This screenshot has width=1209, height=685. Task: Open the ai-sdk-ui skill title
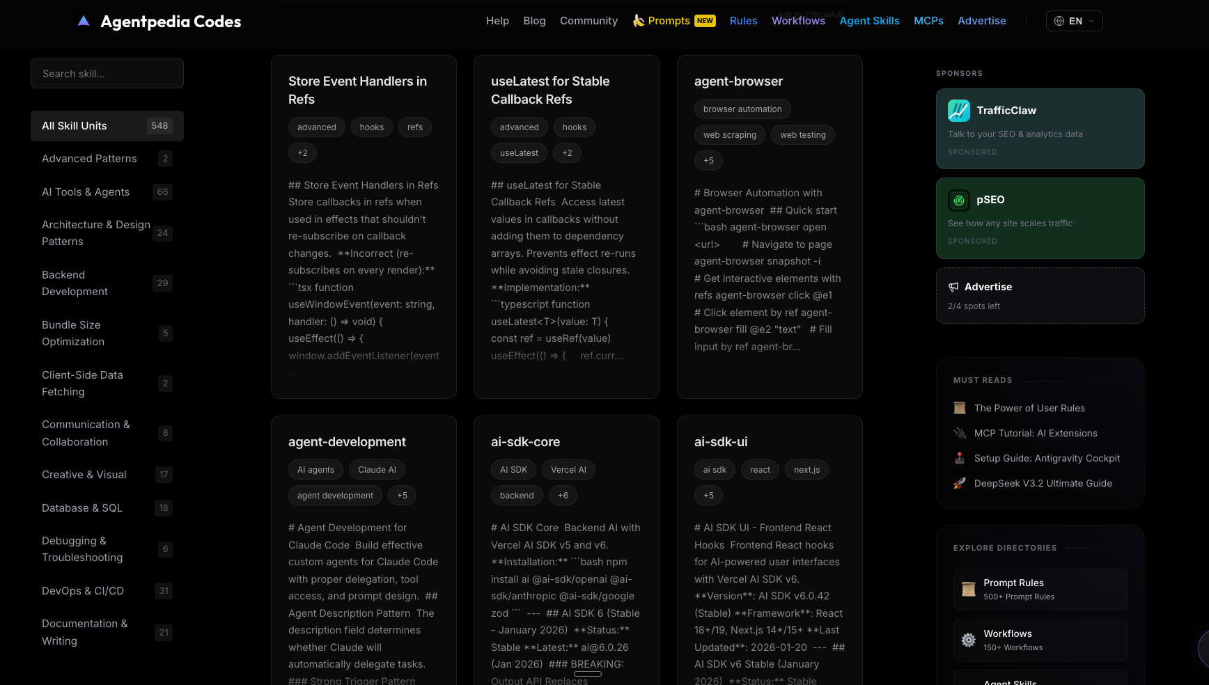pyautogui.click(x=721, y=442)
